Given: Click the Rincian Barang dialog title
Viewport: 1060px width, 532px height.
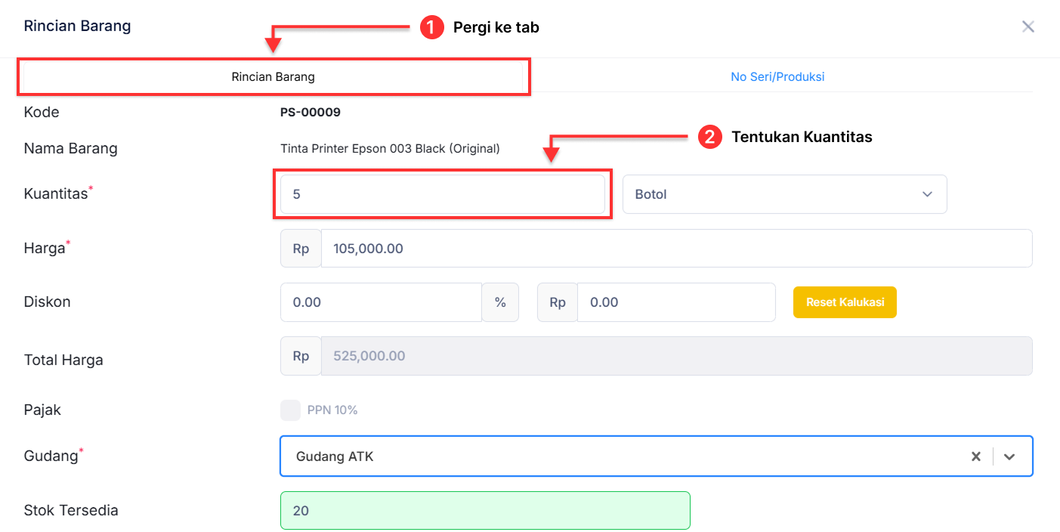Looking at the screenshot, I should point(77,25).
